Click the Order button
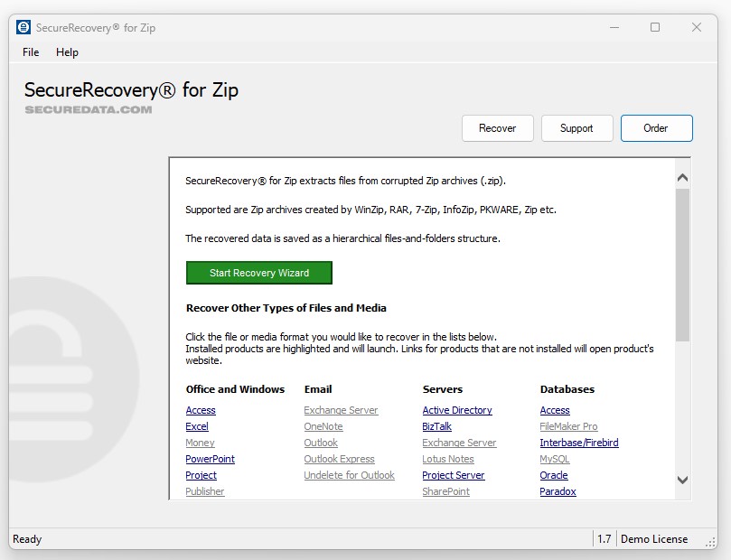 pos(656,128)
